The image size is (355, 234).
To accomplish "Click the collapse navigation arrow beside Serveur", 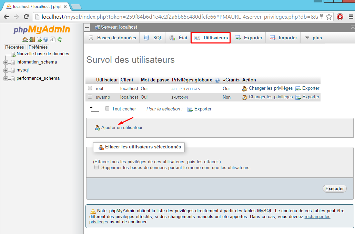I will pos(87,27).
